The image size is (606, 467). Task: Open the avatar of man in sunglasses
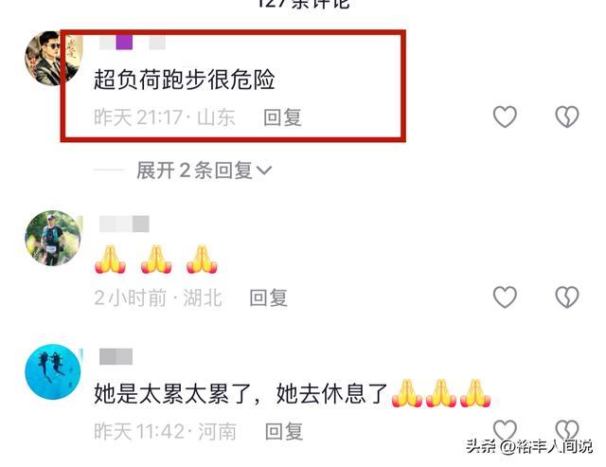coord(53,58)
